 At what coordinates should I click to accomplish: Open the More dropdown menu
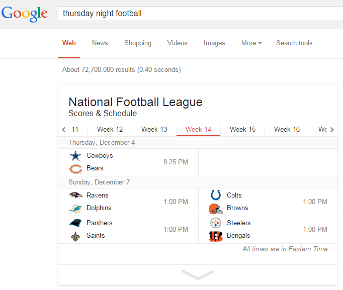coord(251,43)
